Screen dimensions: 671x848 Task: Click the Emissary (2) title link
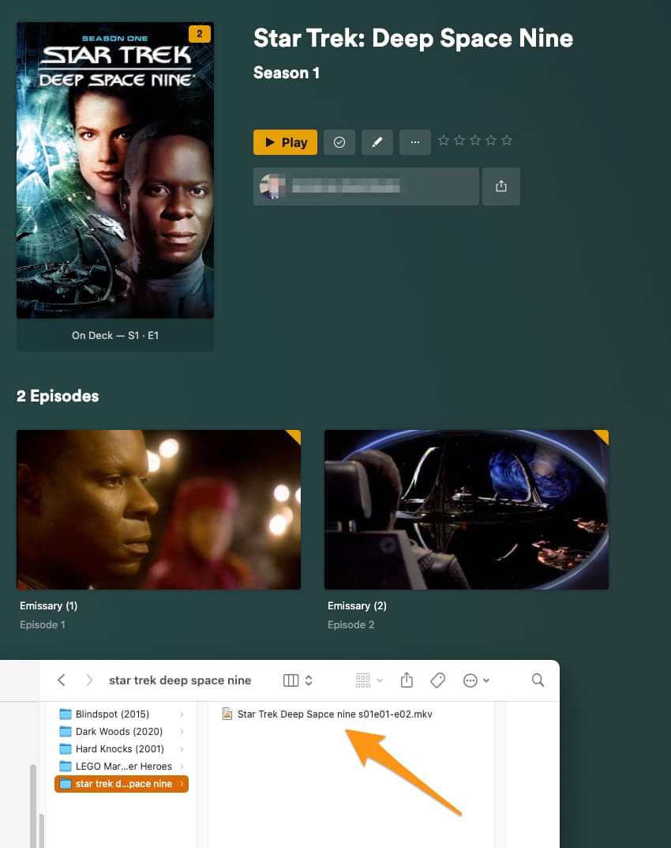357,605
